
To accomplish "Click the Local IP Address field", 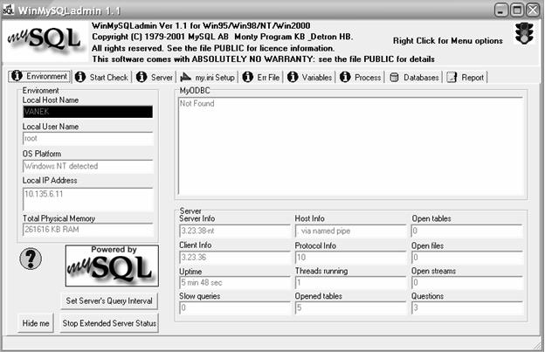I will coord(87,199).
